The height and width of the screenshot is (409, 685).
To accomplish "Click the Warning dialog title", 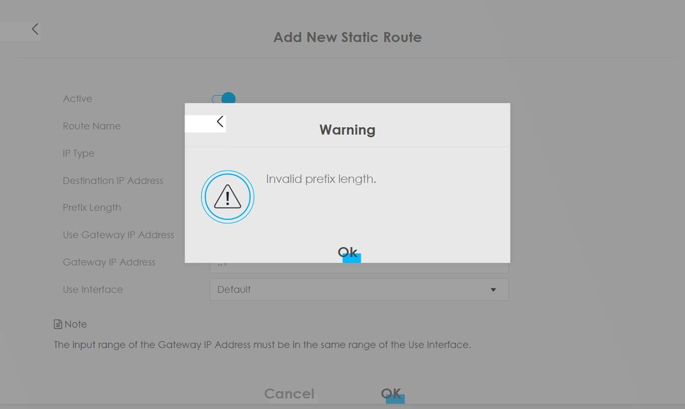I will (347, 130).
